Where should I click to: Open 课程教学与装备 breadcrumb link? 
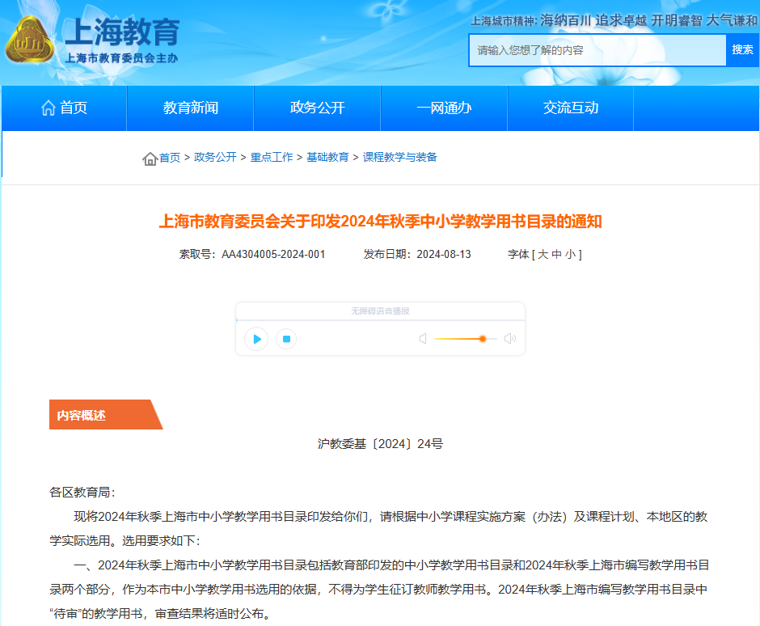(x=400, y=157)
